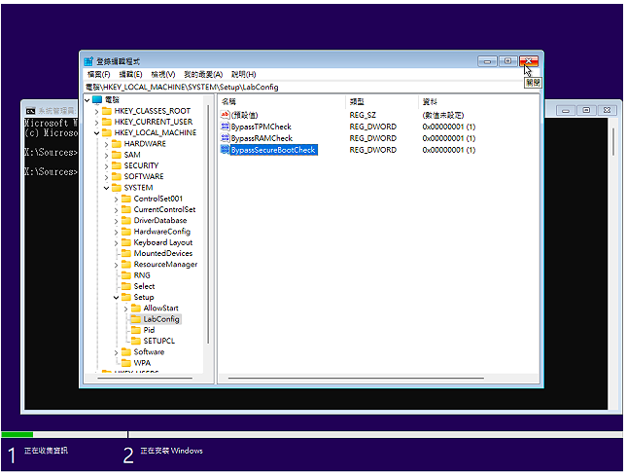Screen dimensions: 627x473
Task: Click the command prompt window title icon
Action: 30,111
